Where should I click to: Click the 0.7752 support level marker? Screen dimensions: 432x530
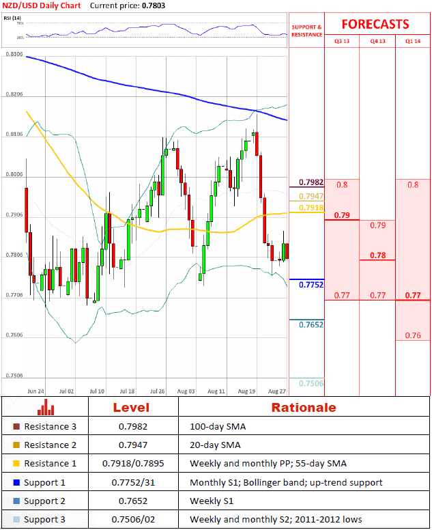tap(311, 285)
